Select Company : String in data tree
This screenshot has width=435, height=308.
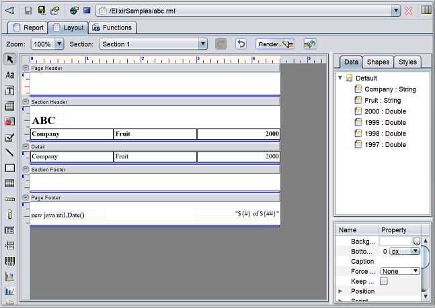tap(390, 89)
